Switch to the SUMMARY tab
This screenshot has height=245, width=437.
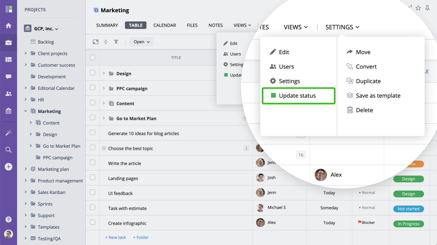107,25
